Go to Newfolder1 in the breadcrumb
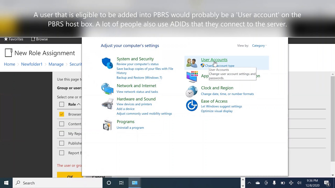335x188 pixels. 32,64
